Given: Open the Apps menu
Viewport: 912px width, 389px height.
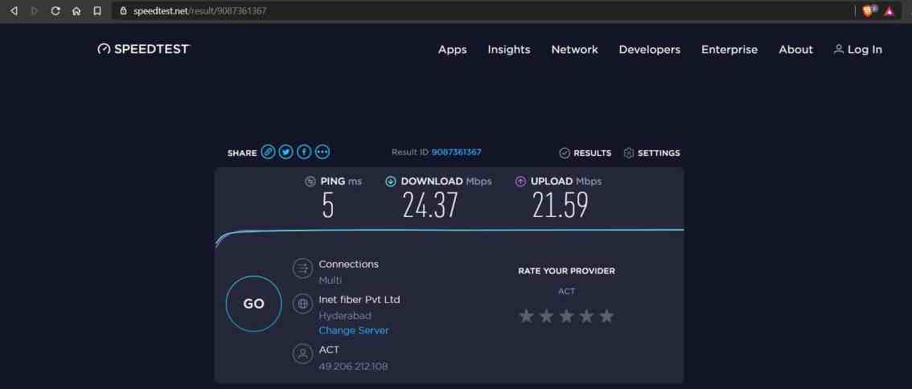Looking at the screenshot, I should coord(453,49).
